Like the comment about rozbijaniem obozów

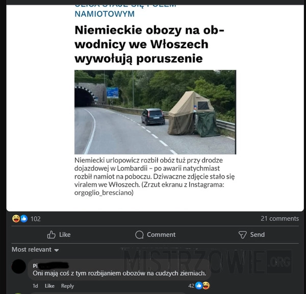(x=49, y=286)
